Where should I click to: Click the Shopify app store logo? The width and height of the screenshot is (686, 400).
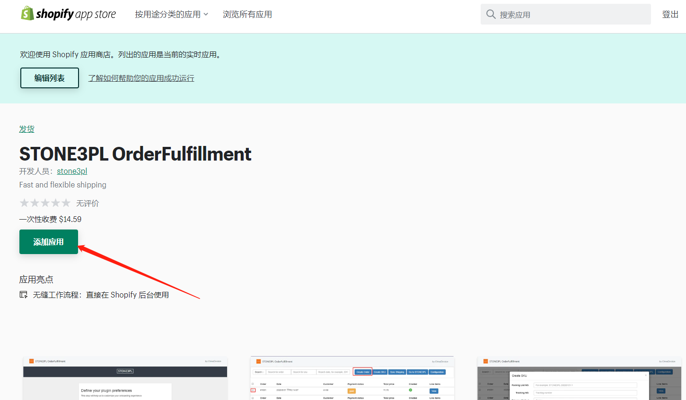pyautogui.click(x=69, y=14)
